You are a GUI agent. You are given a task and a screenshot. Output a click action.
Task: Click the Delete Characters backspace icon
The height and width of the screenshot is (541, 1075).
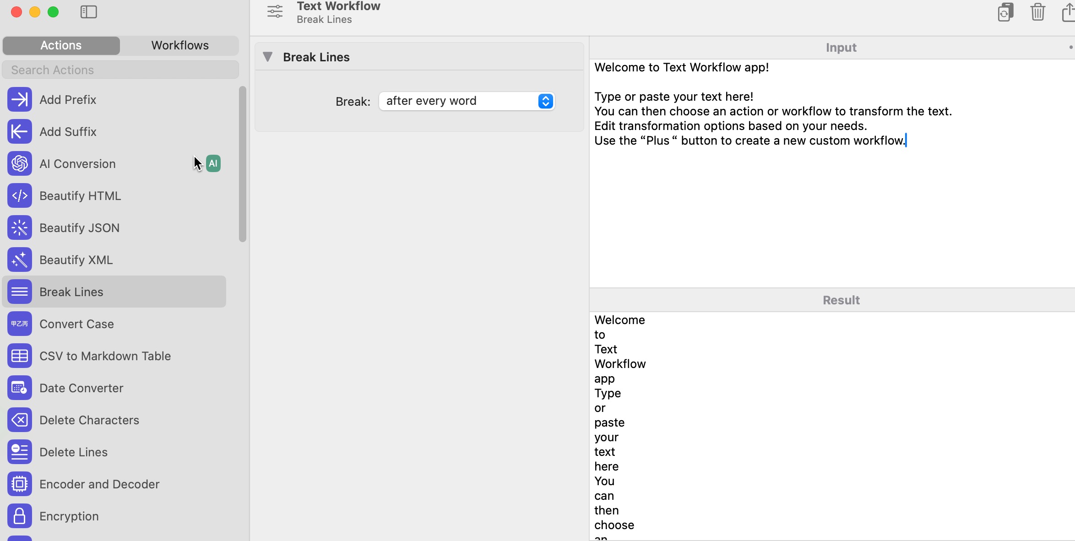tap(20, 420)
